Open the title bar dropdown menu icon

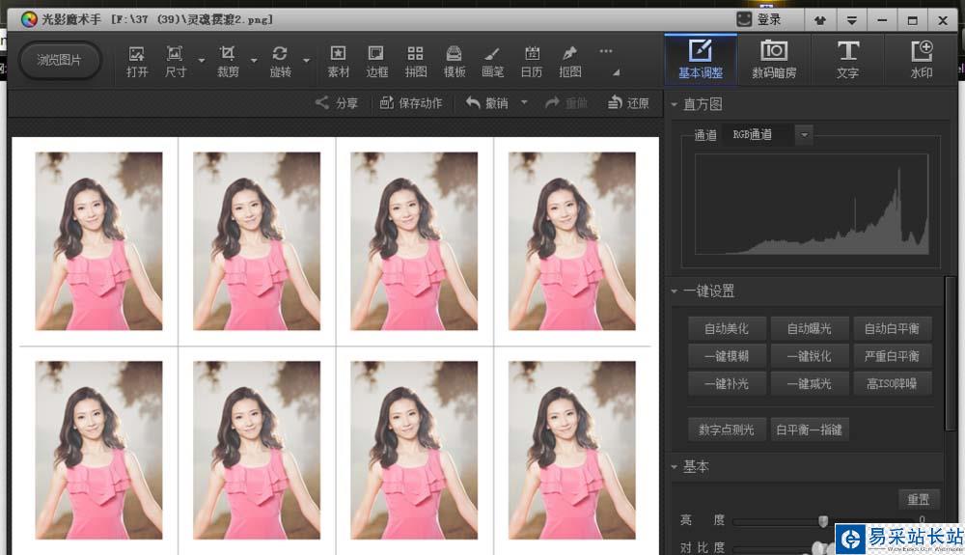click(852, 20)
